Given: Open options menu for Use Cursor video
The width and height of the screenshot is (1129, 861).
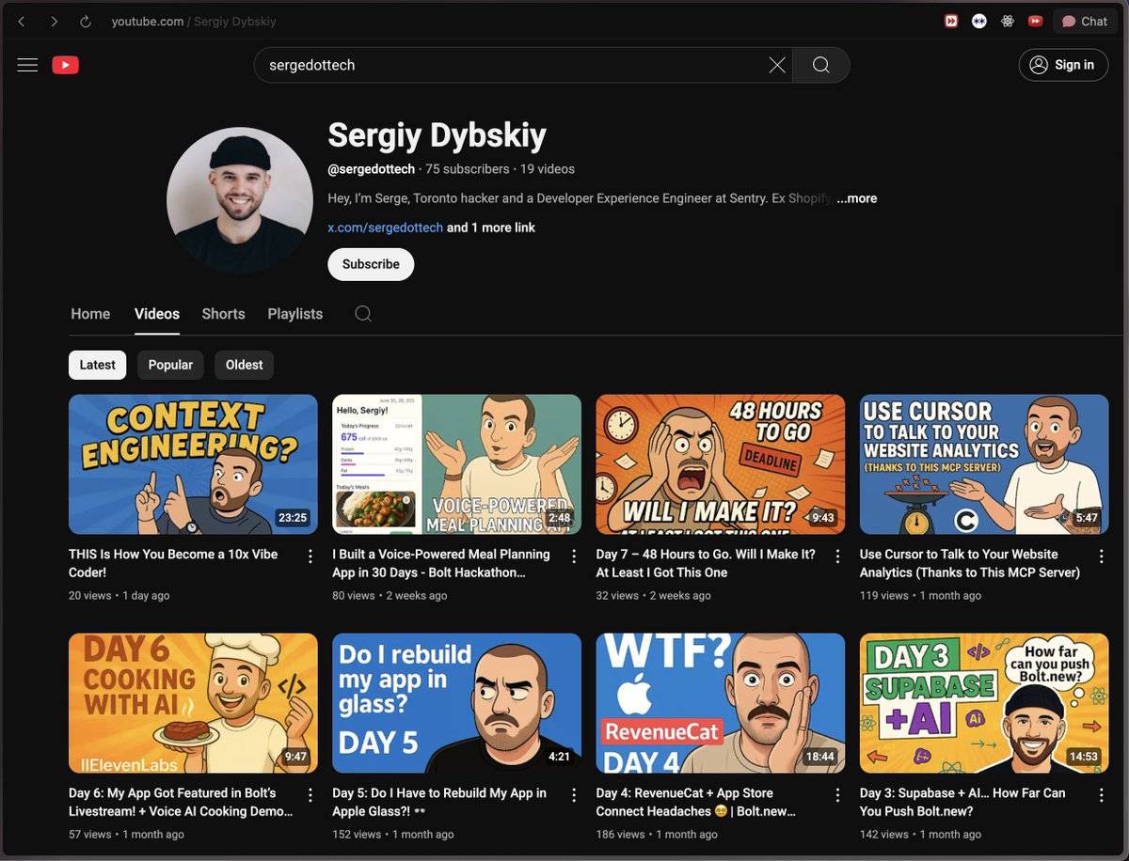Looking at the screenshot, I should click(1101, 556).
